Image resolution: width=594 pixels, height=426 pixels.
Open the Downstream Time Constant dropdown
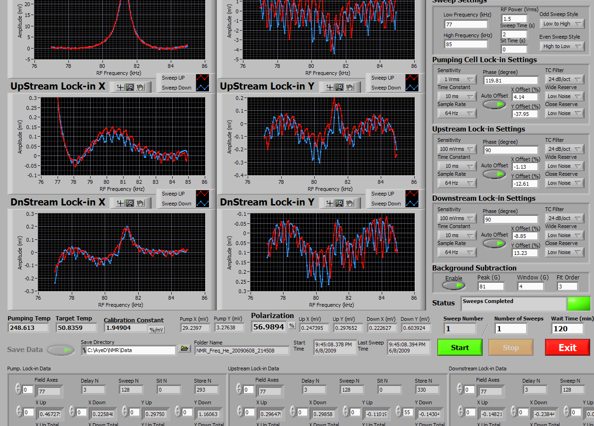click(x=457, y=235)
